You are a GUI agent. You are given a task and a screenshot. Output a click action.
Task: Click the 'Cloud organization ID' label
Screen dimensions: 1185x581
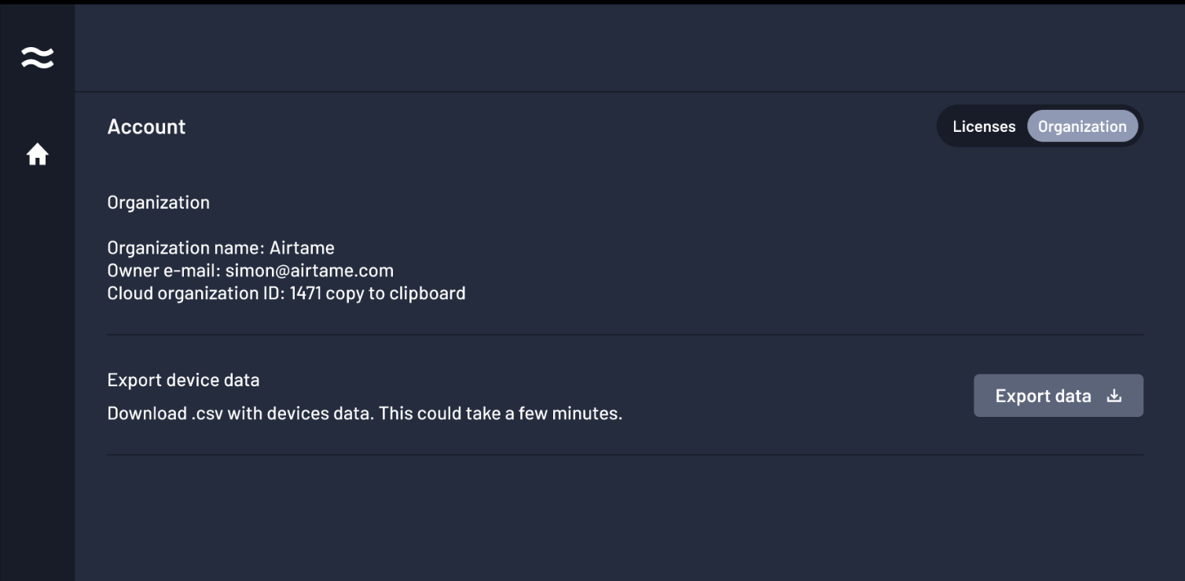coord(196,294)
